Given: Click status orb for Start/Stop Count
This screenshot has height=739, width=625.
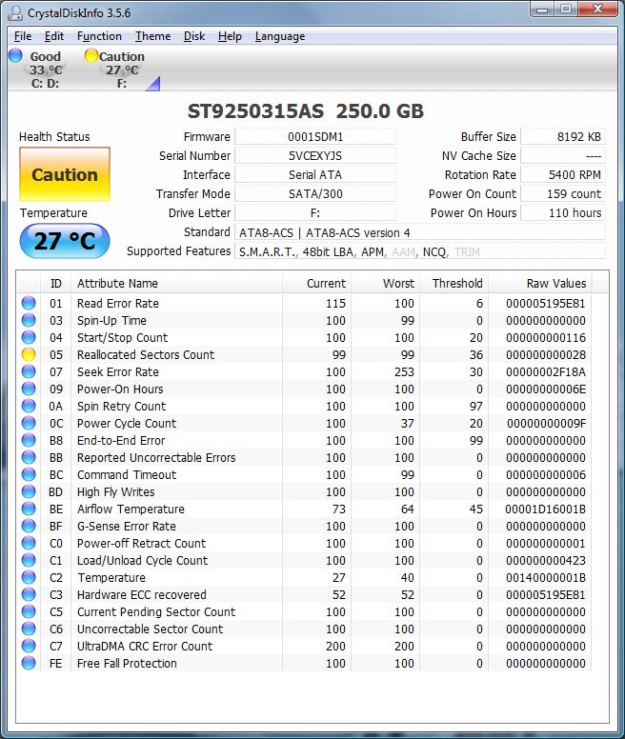Looking at the screenshot, I should pos(29,337).
